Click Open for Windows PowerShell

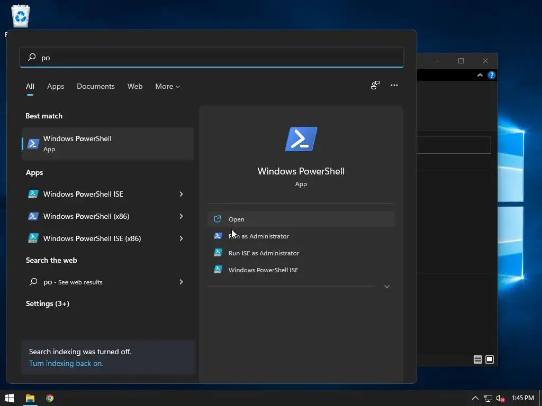(301, 219)
